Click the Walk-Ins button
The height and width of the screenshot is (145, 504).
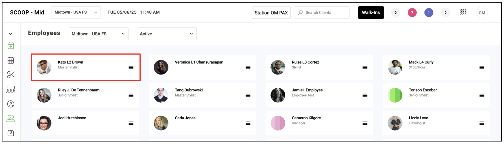click(371, 12)
